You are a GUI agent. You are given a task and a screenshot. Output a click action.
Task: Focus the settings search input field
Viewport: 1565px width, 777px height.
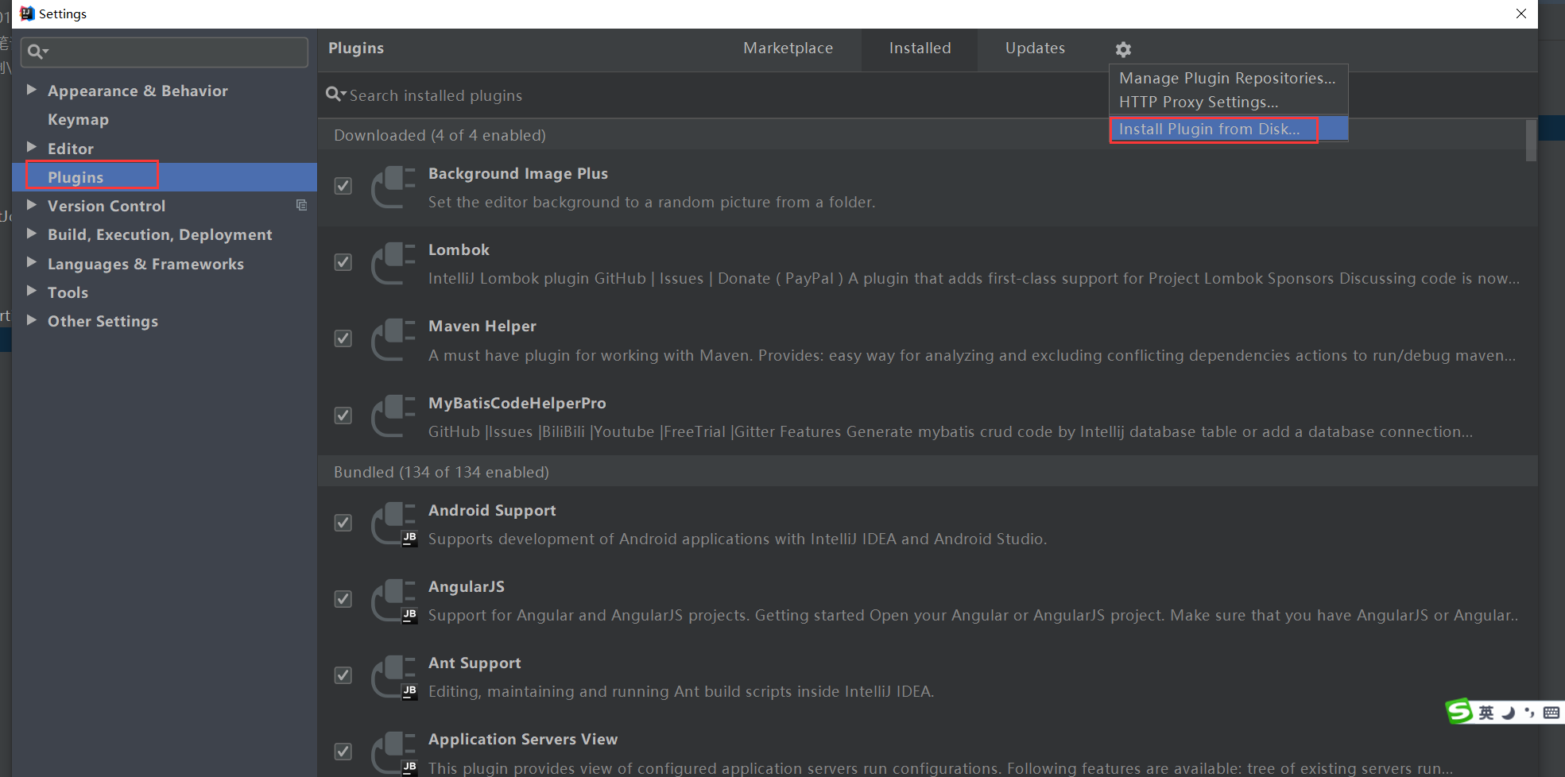pos(165,52)
